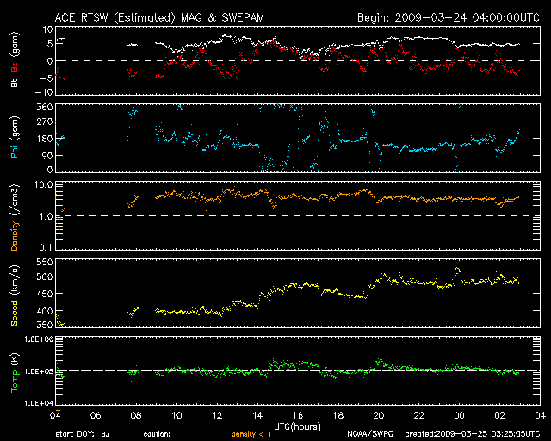
Task: Click the '450' tick on Speed axis
Action: pos(45,294)
